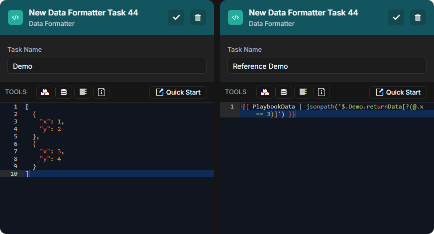Screen dimensions: 434x234
Task: Click the "x": 3 line in the Demo editor
Action: [52, 151]
